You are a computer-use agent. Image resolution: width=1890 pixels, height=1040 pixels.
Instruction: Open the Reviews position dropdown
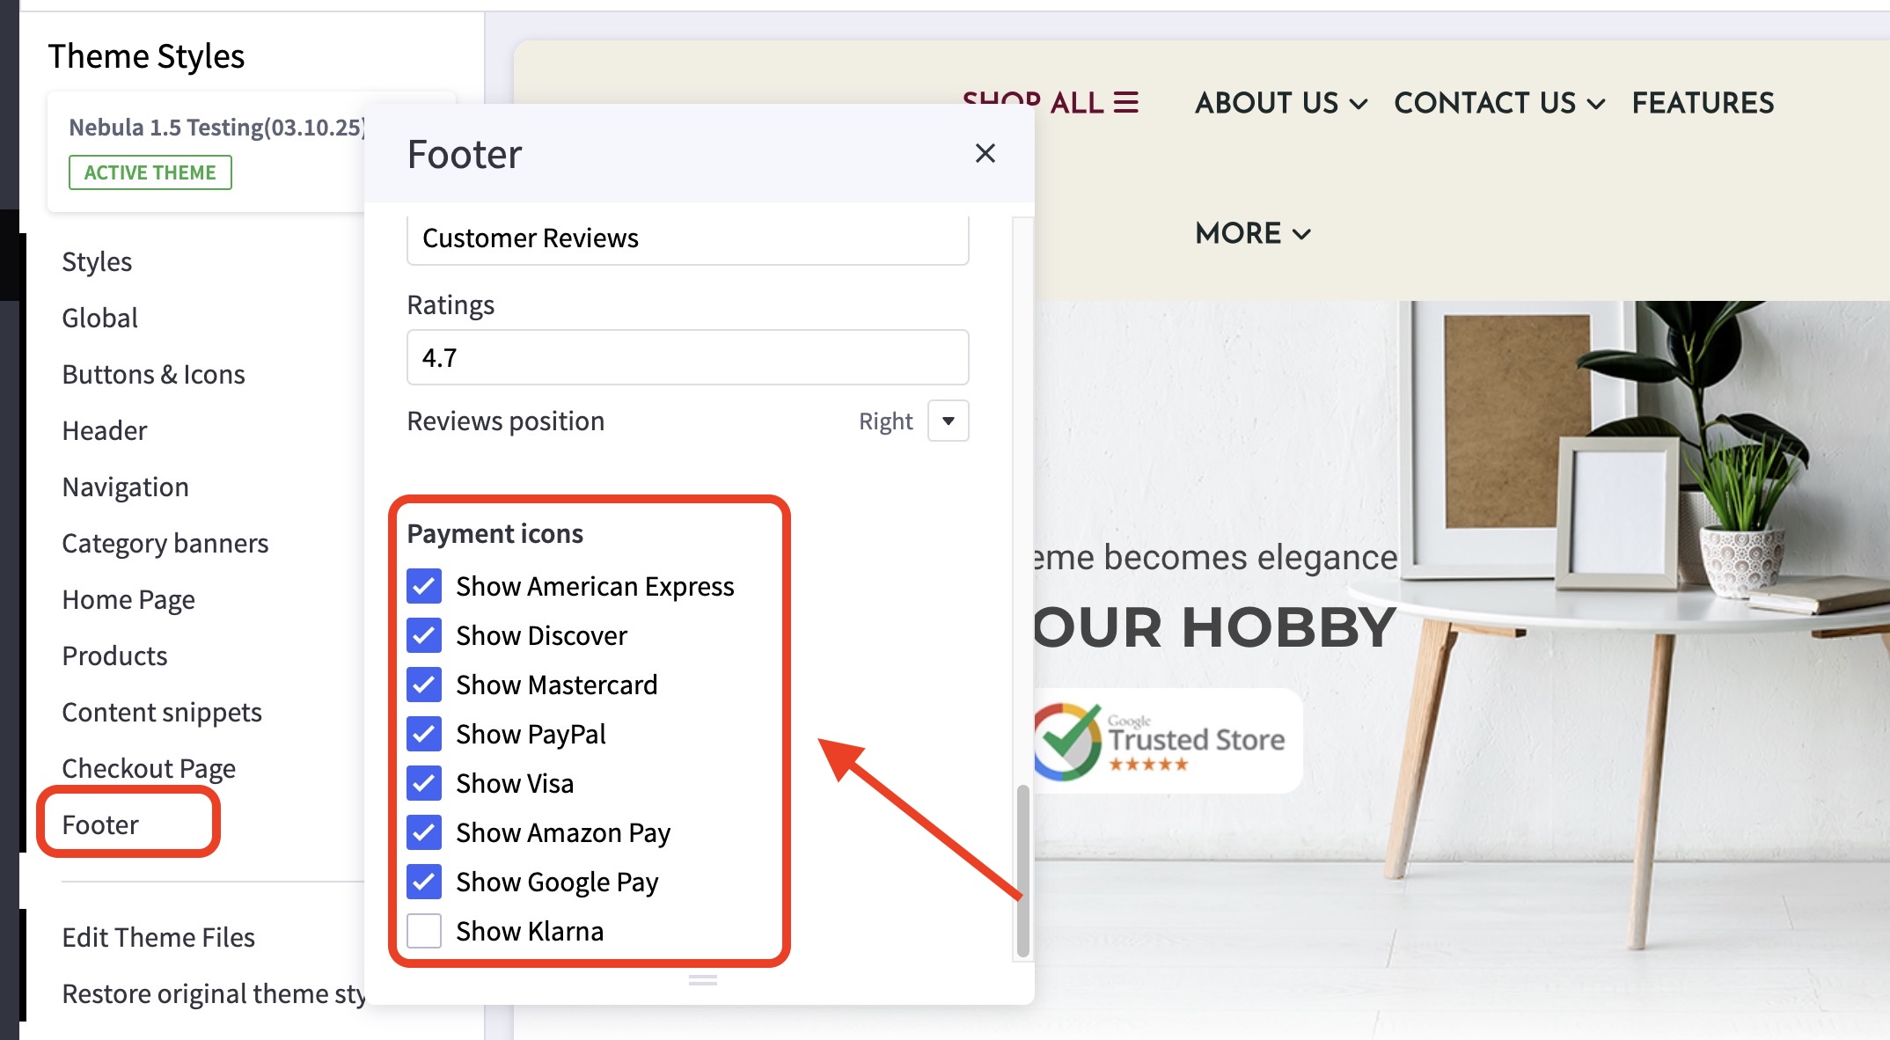pos(948,421)
